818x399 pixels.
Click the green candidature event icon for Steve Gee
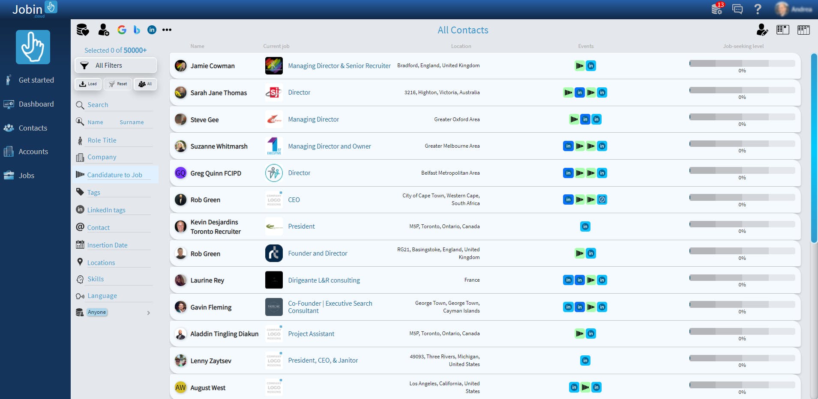(x=574, y=119)
